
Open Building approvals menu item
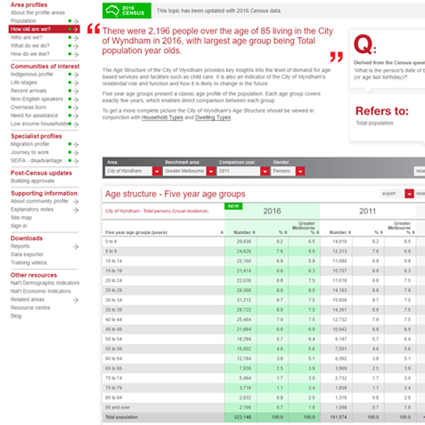[x=33, y=181]
